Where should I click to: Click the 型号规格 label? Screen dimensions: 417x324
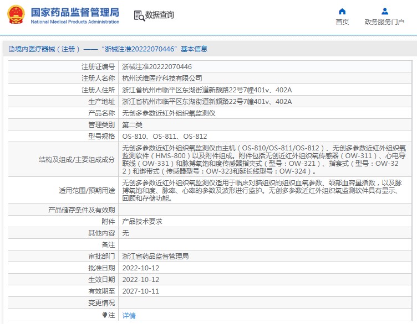pyautogui.click(x=101, y=136)
